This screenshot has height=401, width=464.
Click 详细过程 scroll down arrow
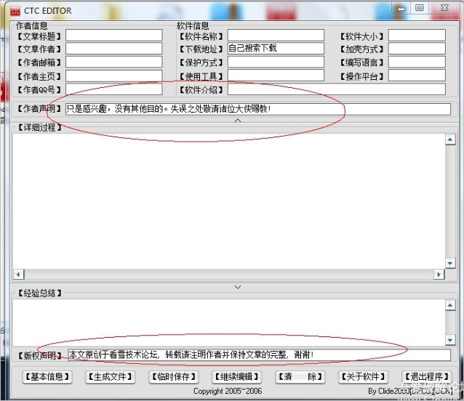pyautogui.click(x=450, y=263)
